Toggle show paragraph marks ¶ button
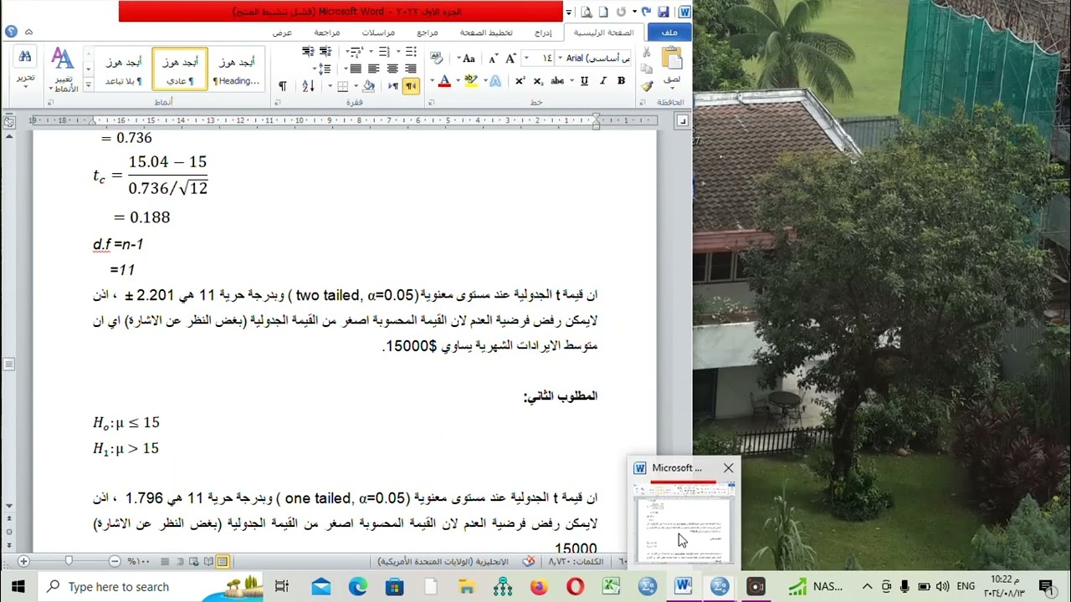This screenshot has height=602, width=1071. (283, 85)
